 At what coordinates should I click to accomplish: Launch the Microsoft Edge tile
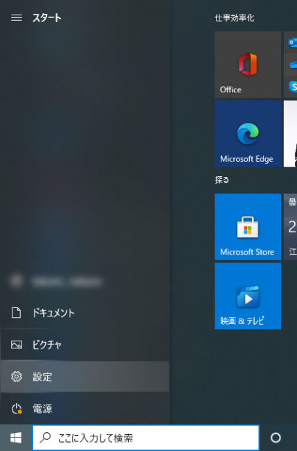tap(248, 133)
